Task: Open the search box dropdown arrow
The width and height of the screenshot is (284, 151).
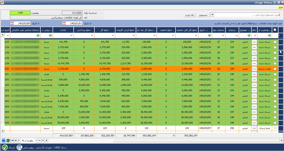Action: [x=212, y=15]
